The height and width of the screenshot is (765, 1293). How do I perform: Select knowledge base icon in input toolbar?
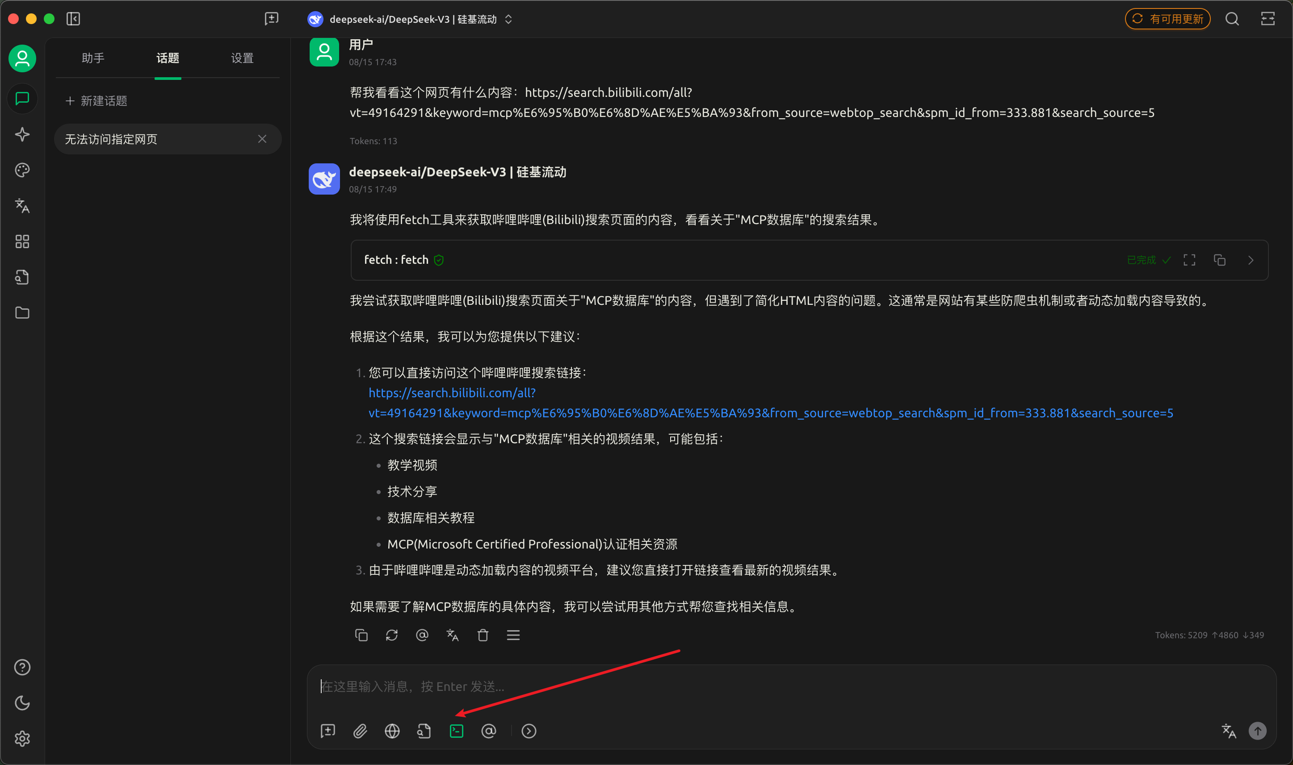(424, 731)
